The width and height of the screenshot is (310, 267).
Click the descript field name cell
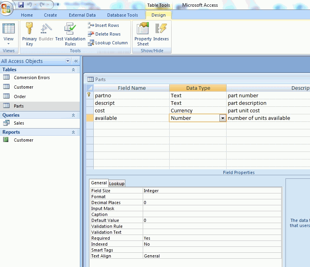131,103
